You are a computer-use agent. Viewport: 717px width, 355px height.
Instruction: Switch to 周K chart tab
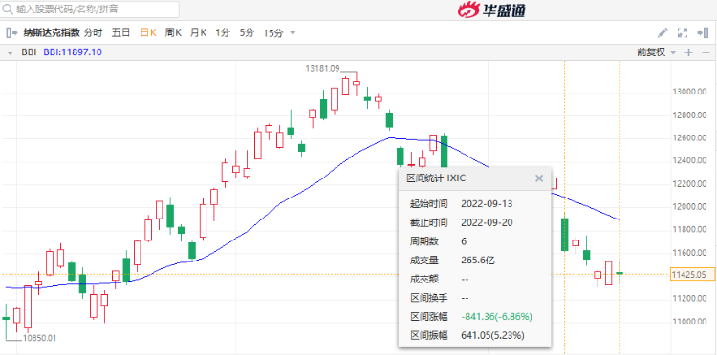[173, 32]
